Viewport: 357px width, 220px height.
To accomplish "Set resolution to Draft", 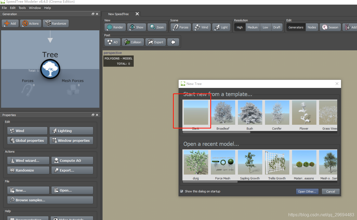I will point(277,27).
